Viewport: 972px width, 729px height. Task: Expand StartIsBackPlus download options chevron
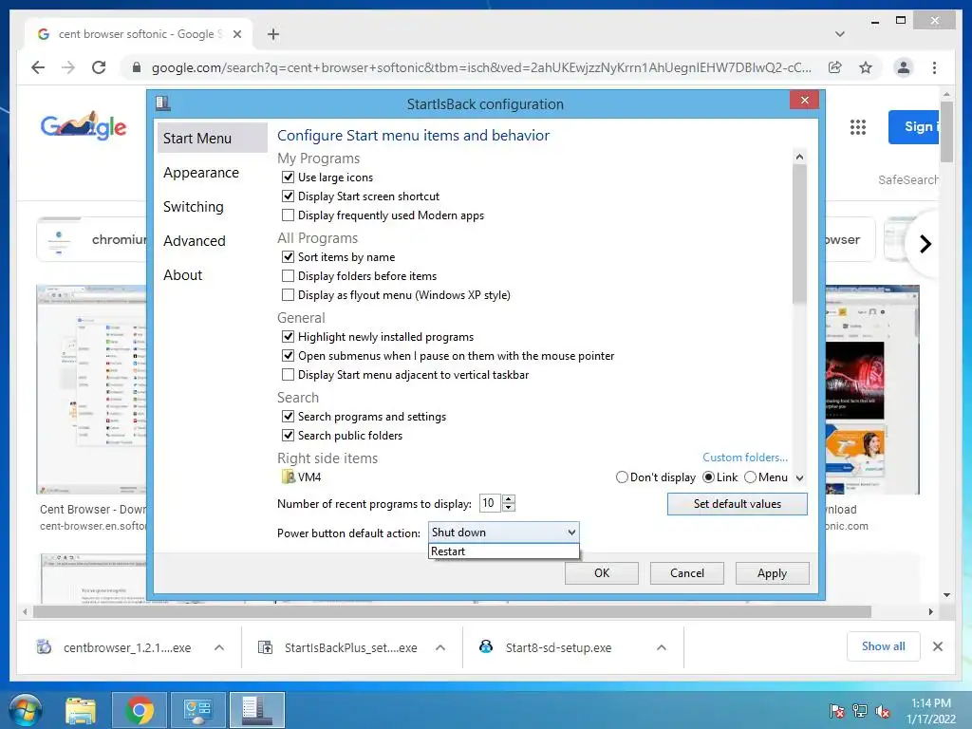coord(440,647)
